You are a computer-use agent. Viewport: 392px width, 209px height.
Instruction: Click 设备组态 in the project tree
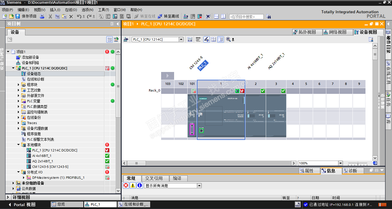[34, 74]
